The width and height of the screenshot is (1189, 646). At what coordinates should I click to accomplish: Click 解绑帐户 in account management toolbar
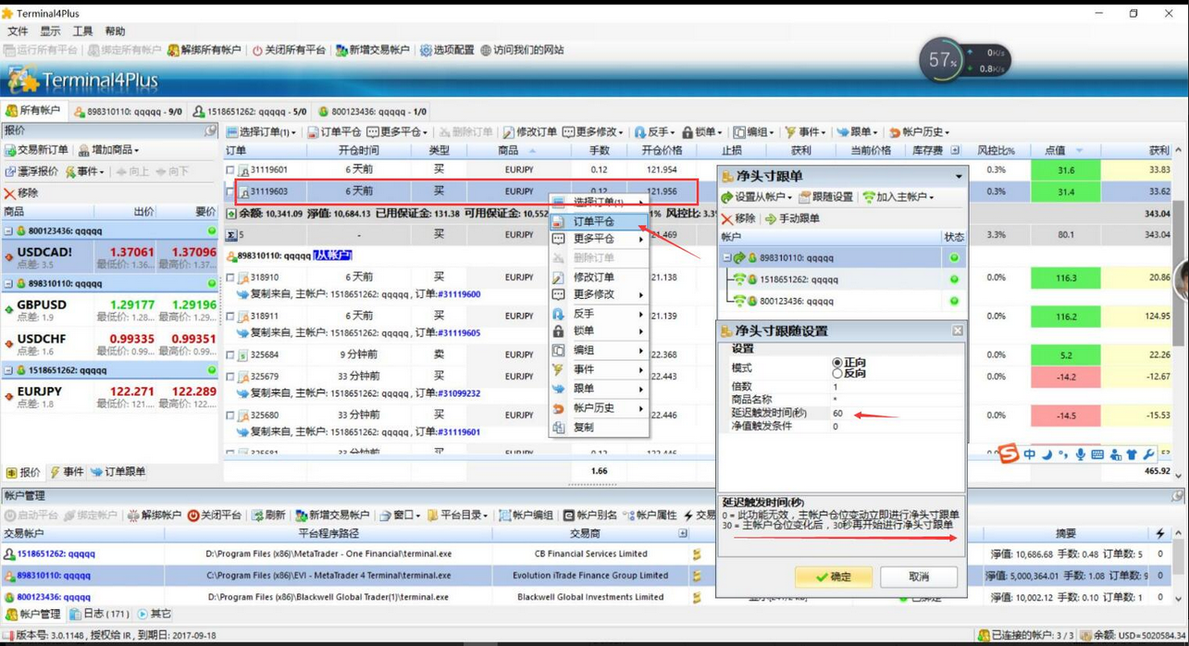[x=154, y=516]
